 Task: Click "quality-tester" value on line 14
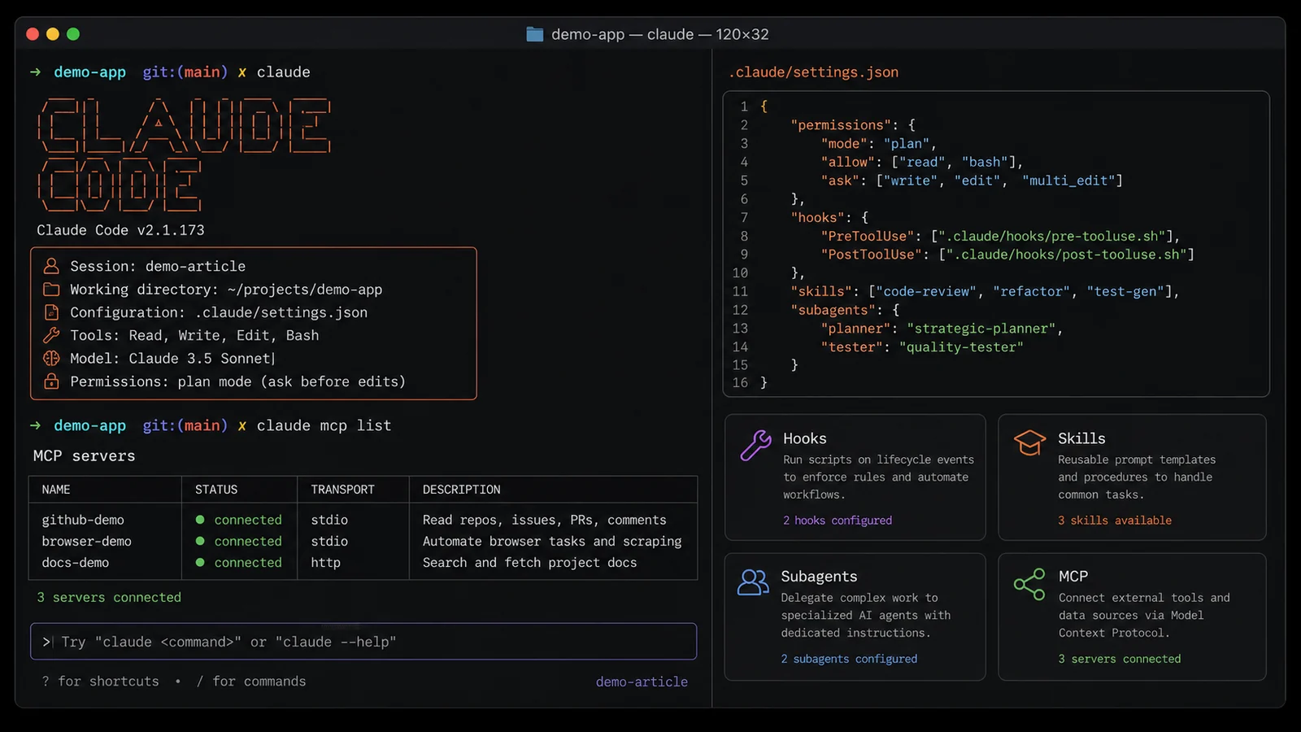[961, 347]
